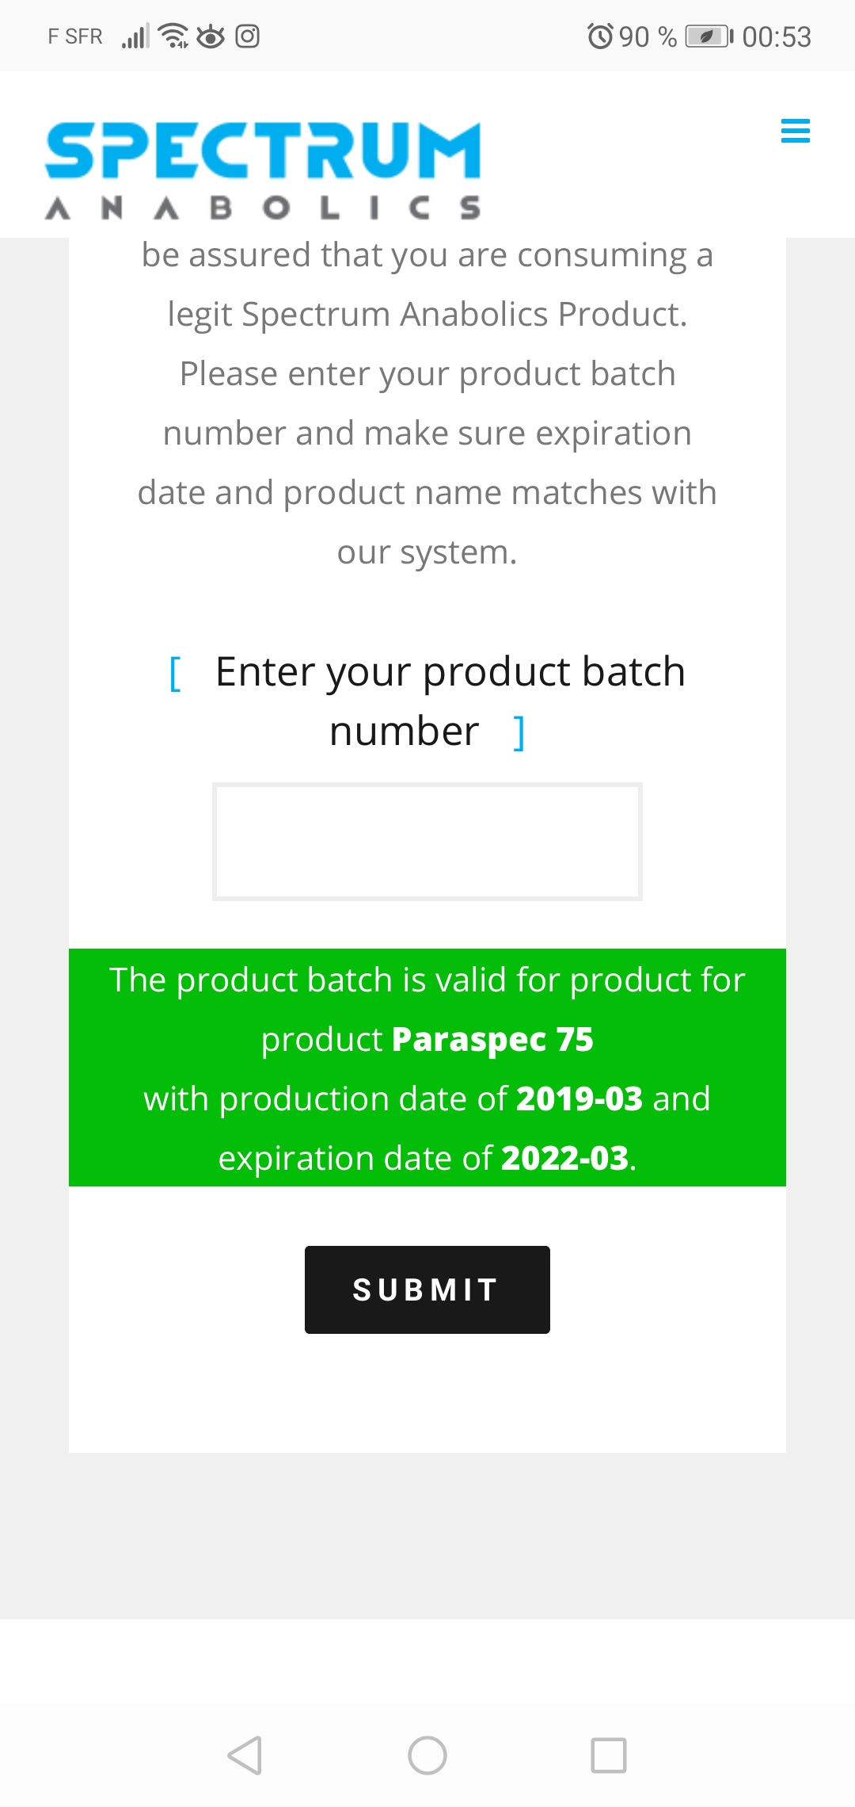Viewport: 855px width, 1807px height.
Task: Tap the instructions paragraph about legit products
Action: pos(427,404)
